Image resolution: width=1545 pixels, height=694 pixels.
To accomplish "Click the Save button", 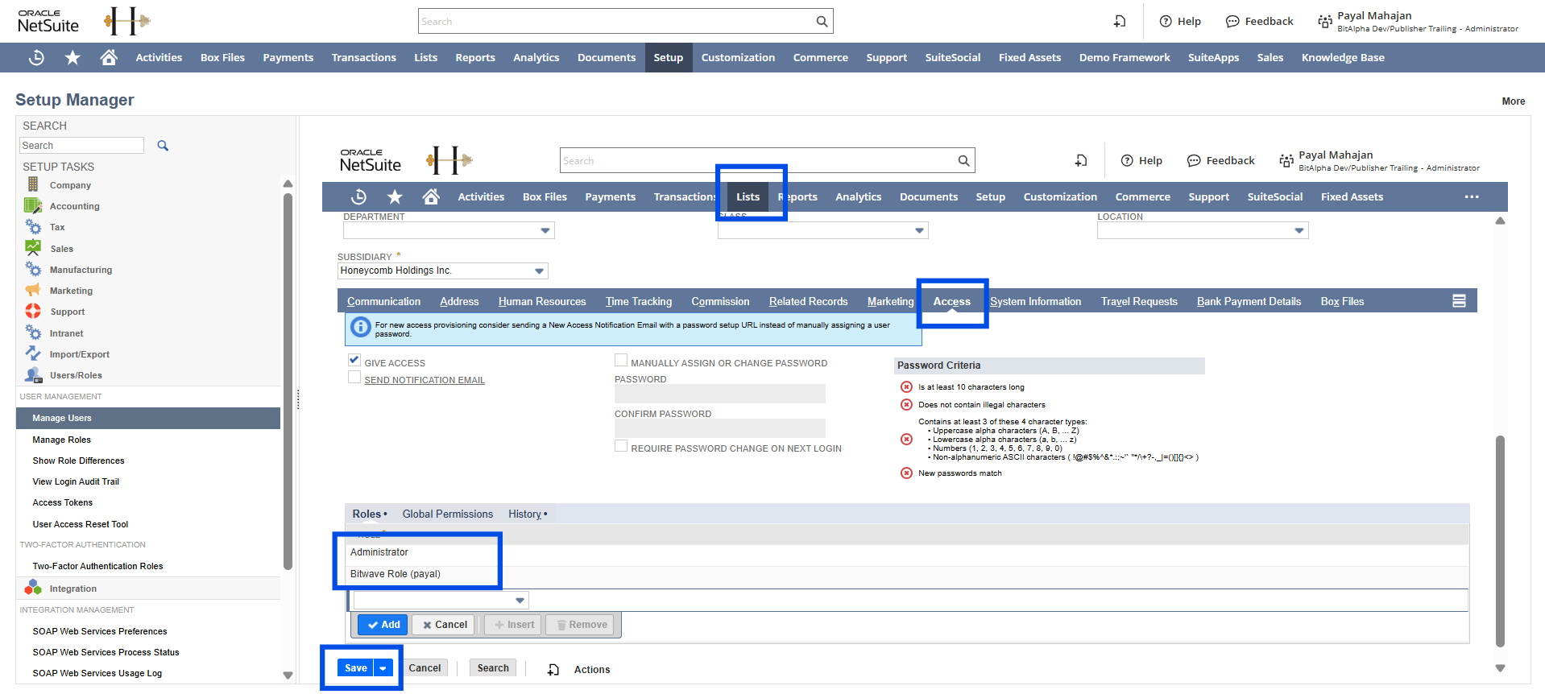I will 356,668.
